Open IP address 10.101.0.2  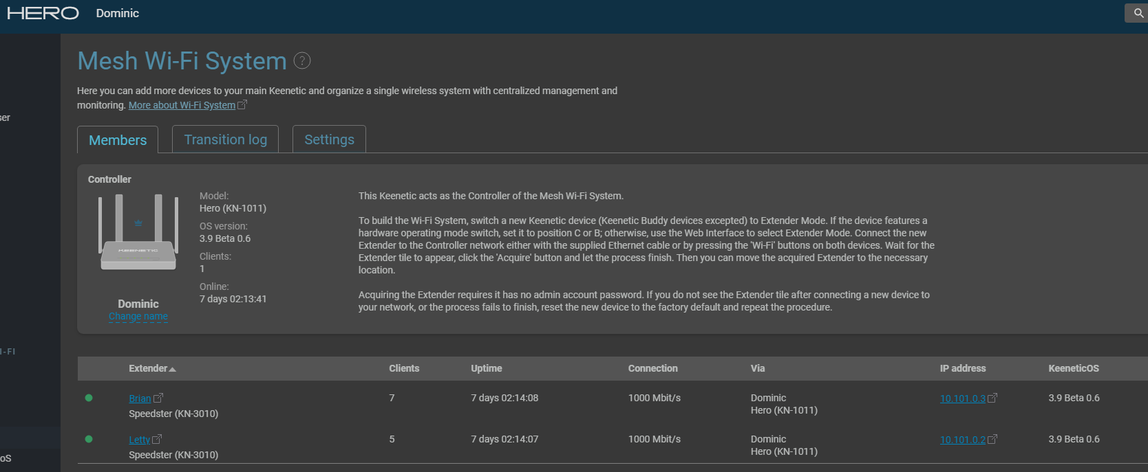click(963, 440)
